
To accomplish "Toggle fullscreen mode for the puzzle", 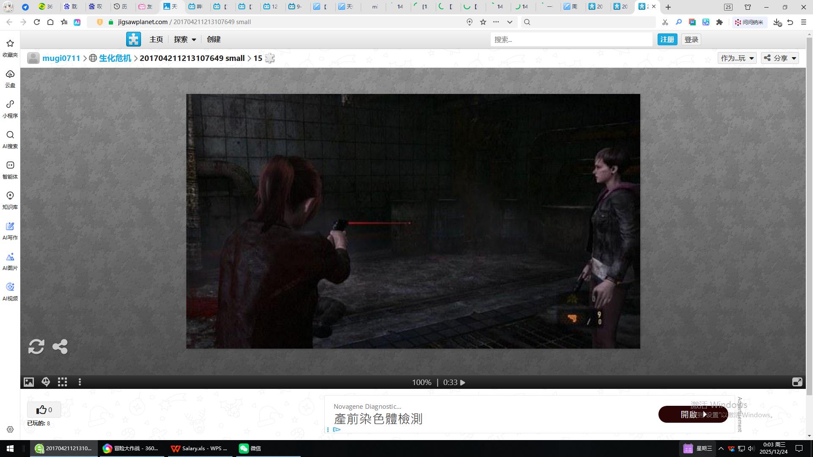I will (x=797, y=382).
